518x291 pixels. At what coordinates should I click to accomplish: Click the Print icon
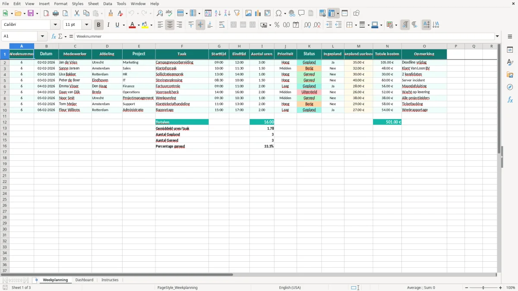click(x=56, y=13)
